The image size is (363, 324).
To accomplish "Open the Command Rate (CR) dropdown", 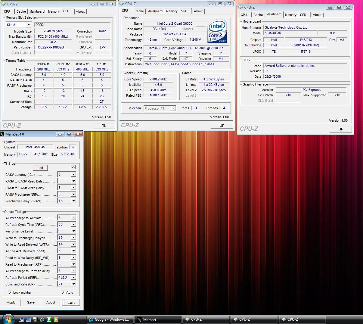I will pos(73,284).
